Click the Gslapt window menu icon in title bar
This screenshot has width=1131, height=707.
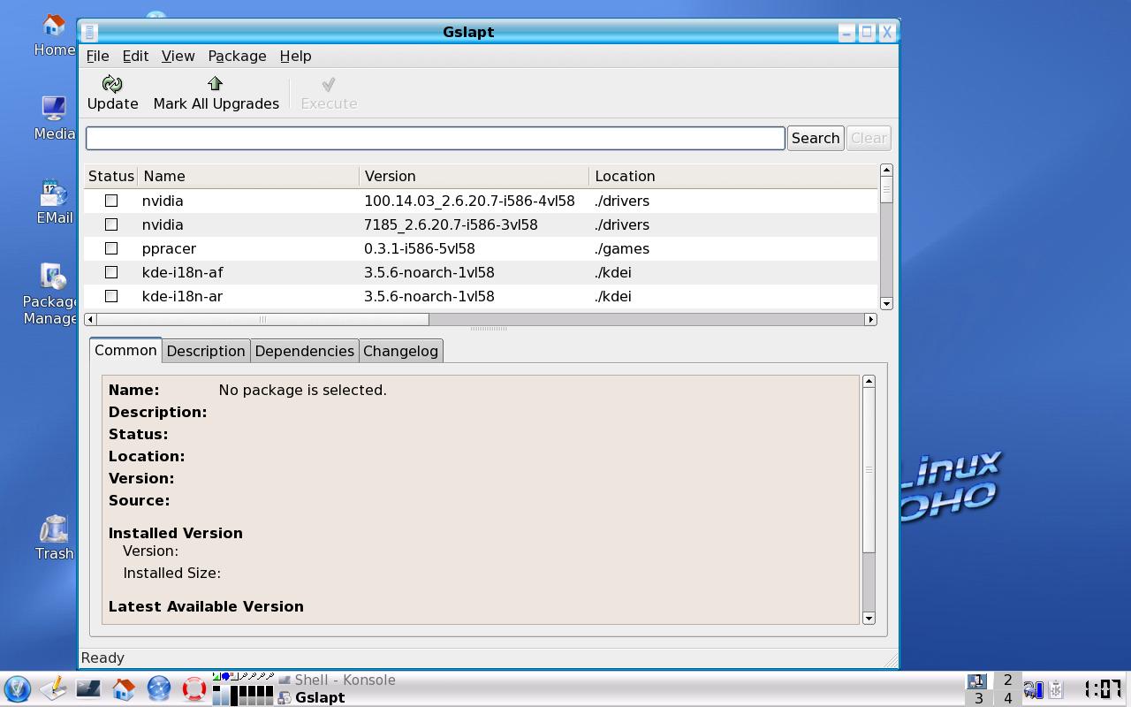(x=90, y=33)
